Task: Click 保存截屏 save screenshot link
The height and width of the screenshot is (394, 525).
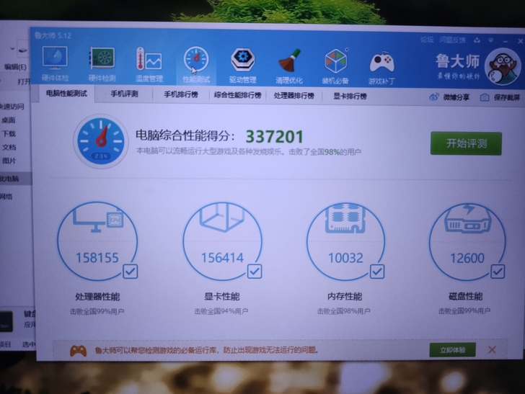Action: (500, 97)
